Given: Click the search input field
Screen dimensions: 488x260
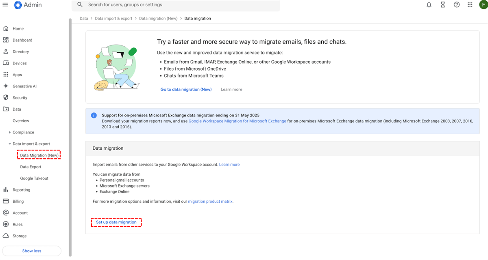Looking at the screenshot, I should click(x=179, y=5).
